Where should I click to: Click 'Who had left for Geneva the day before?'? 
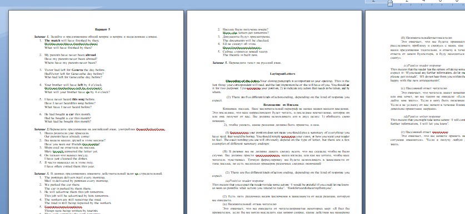(73, 77)
